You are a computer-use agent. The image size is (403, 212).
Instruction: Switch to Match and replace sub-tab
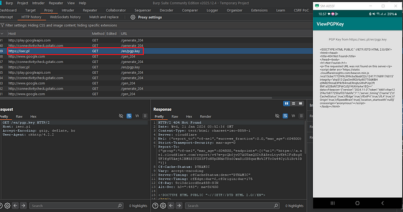(x=104, y=17)
